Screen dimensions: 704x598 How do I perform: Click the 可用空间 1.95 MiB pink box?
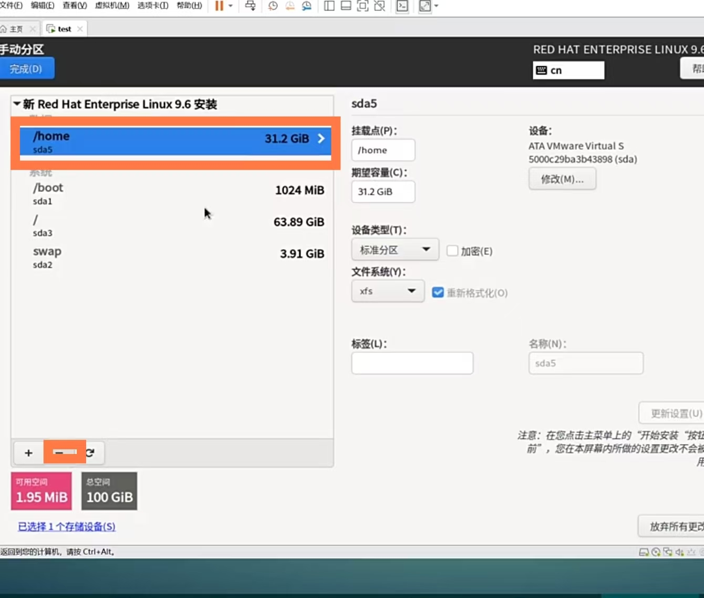coord(42,491)
